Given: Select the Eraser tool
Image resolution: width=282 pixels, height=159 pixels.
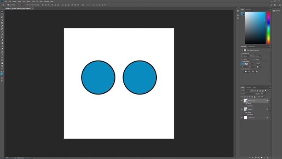Looking at the screenshot, I should [x=2, y=40].
